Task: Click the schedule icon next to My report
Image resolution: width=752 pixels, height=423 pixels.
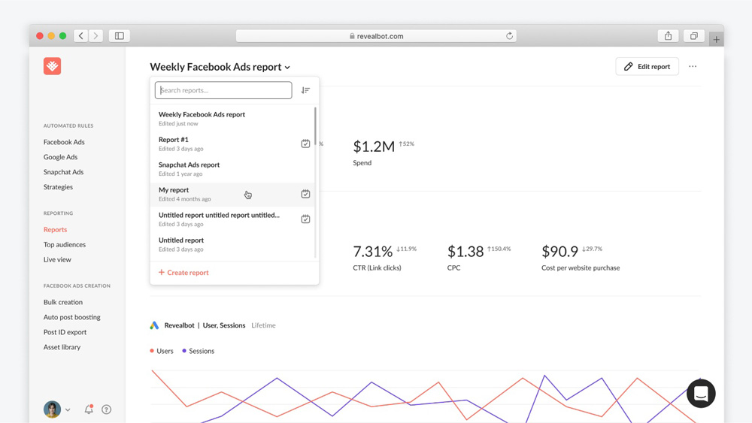Action: pyautogui.click(x=305, y=194)
